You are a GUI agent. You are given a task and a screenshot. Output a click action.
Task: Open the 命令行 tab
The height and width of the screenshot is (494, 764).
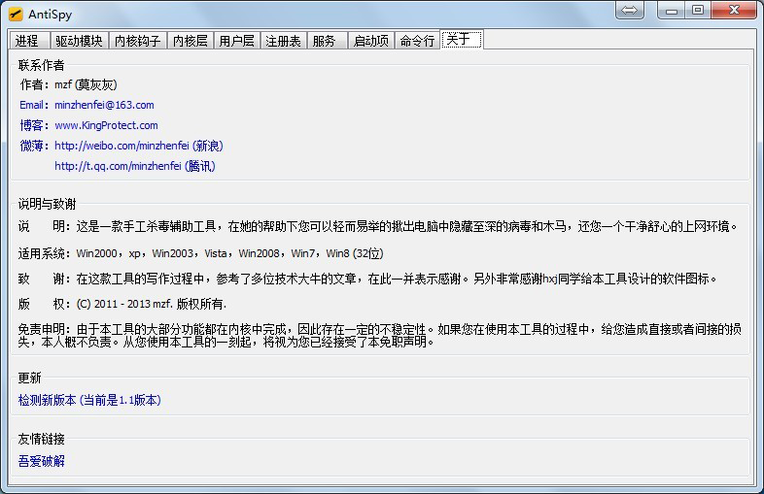click(x=417, y=41)
